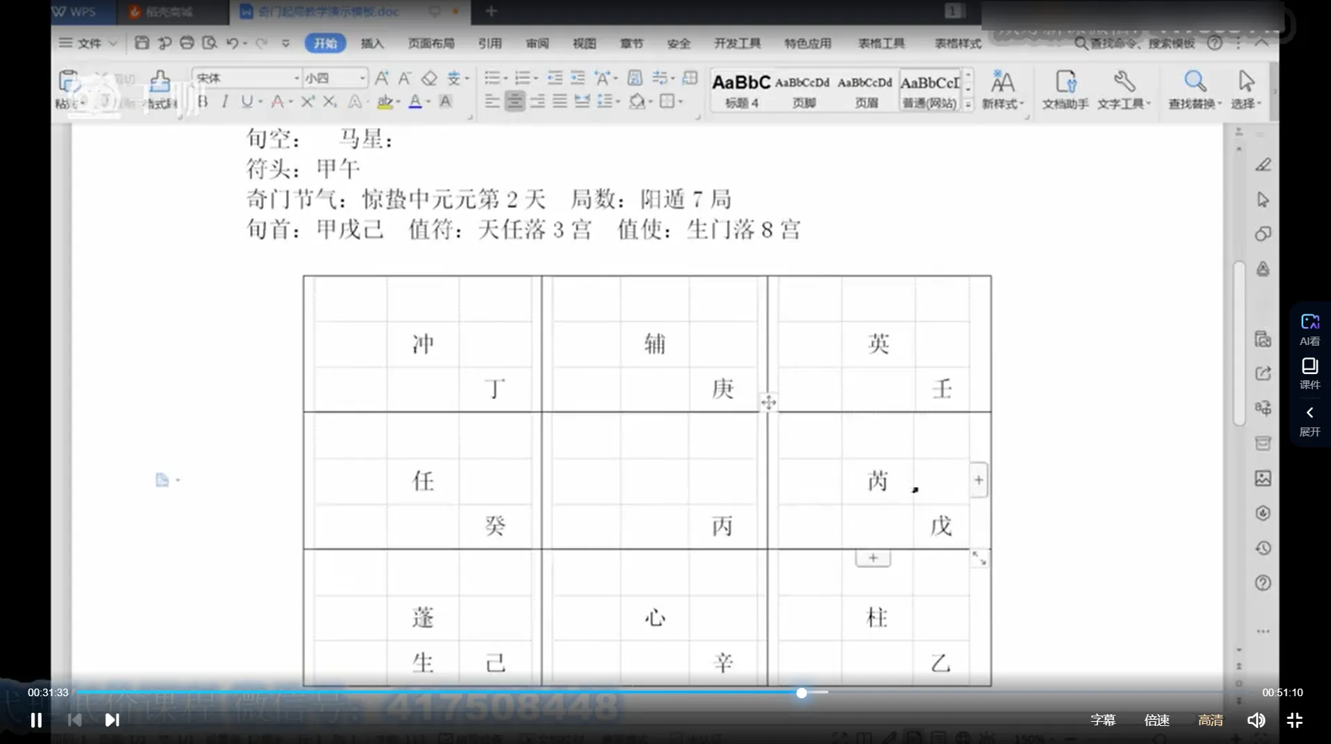This screenshot has width=1331, height=744.
Task: Toggle bold formatting
Action: tap(202, 102)
